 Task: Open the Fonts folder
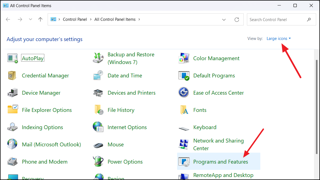coord(200,110)
